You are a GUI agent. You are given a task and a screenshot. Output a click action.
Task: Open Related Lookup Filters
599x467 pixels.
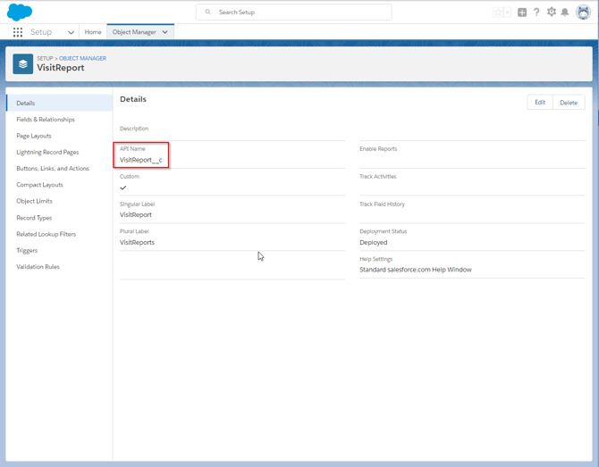point(46,234)
